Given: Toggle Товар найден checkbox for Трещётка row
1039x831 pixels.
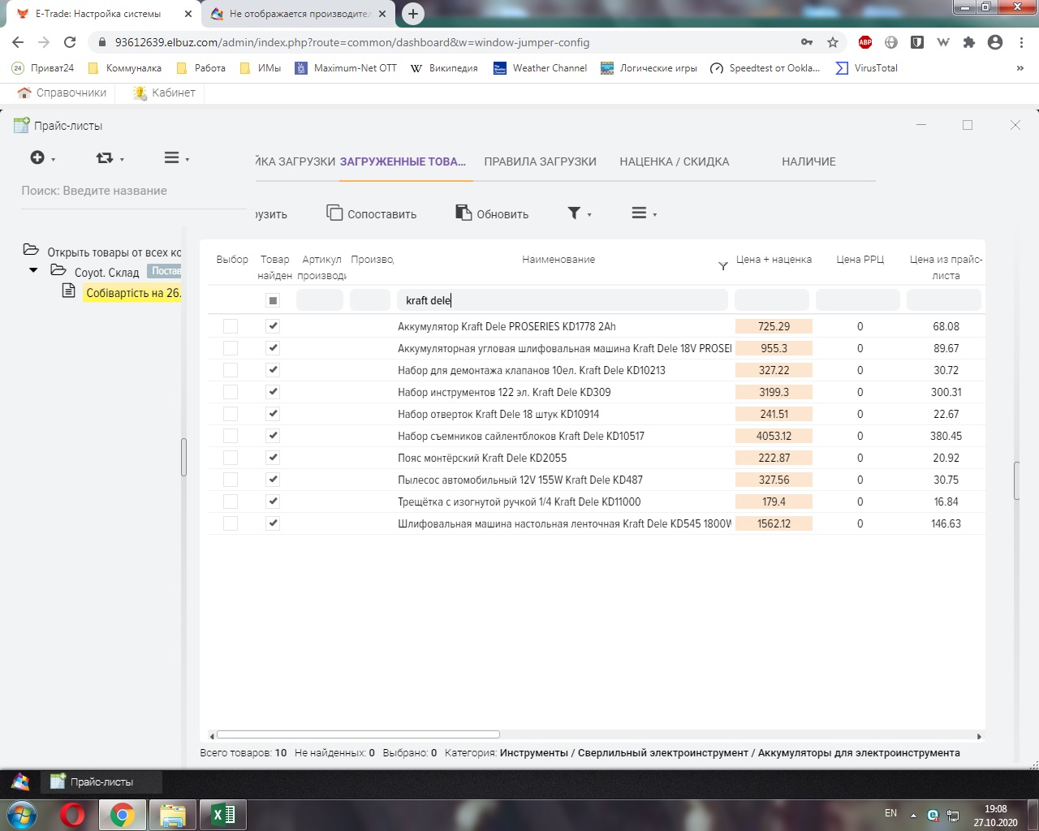Looking at the screenshot, I should (273, 502).
